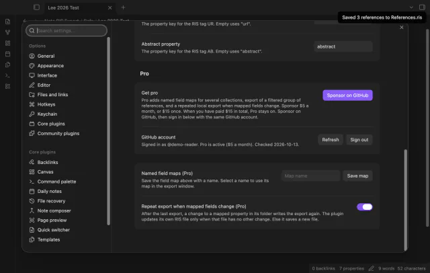This screenshot has width=430, height=273.
Task: Click the Backlinks icon
Action: [32, 162]
